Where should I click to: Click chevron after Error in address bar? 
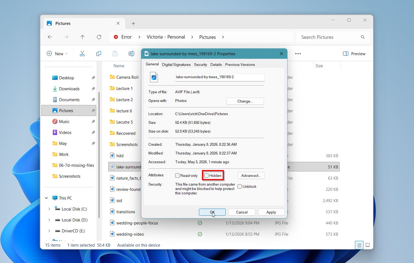[139, 37]
